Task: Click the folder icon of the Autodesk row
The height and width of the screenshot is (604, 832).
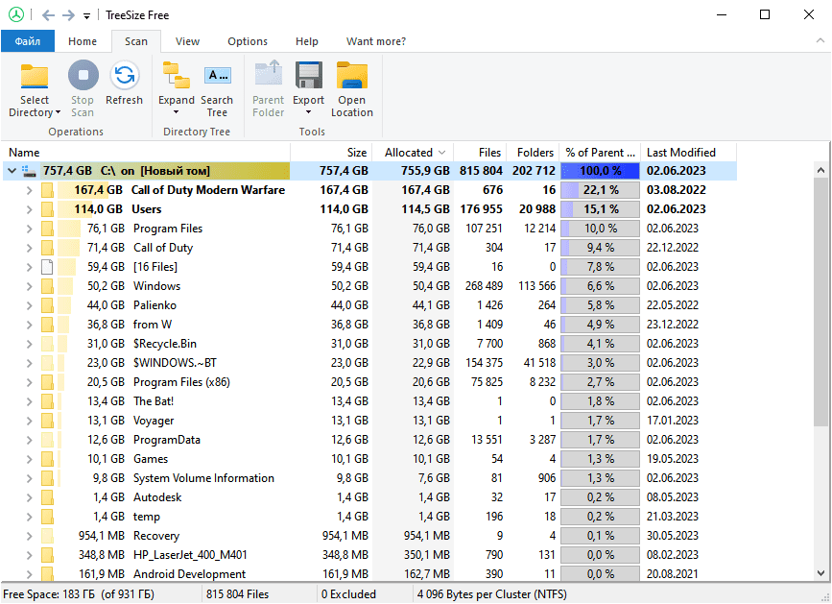Action: tap(47, 497)
